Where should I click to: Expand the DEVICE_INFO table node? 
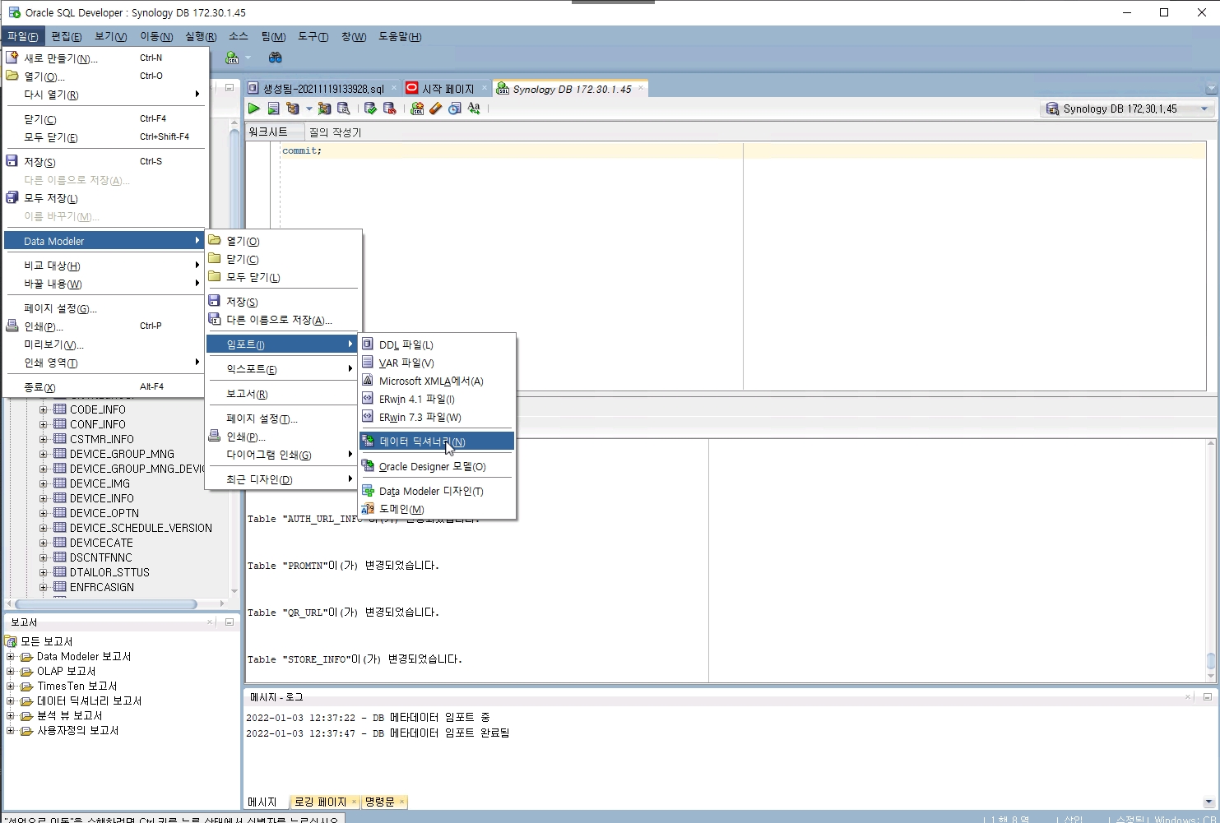click(x=44, y=497)
